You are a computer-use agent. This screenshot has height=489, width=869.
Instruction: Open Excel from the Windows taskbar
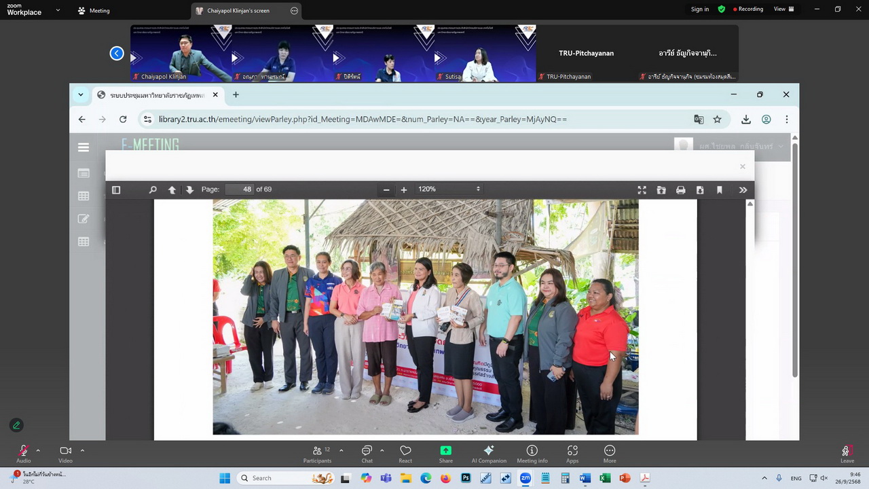(x=605, y=478)
